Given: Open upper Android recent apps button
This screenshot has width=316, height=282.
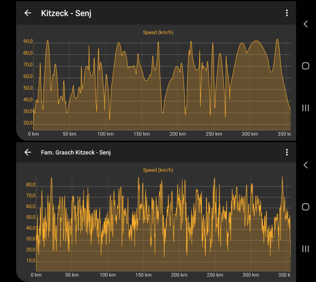Looking at the screenshot, I should coord(305,108).
